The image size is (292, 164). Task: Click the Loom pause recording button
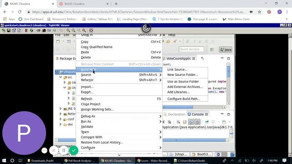64,150
